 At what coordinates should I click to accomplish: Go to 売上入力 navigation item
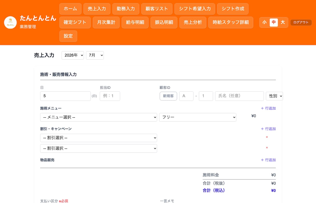(x=97, y=9)
